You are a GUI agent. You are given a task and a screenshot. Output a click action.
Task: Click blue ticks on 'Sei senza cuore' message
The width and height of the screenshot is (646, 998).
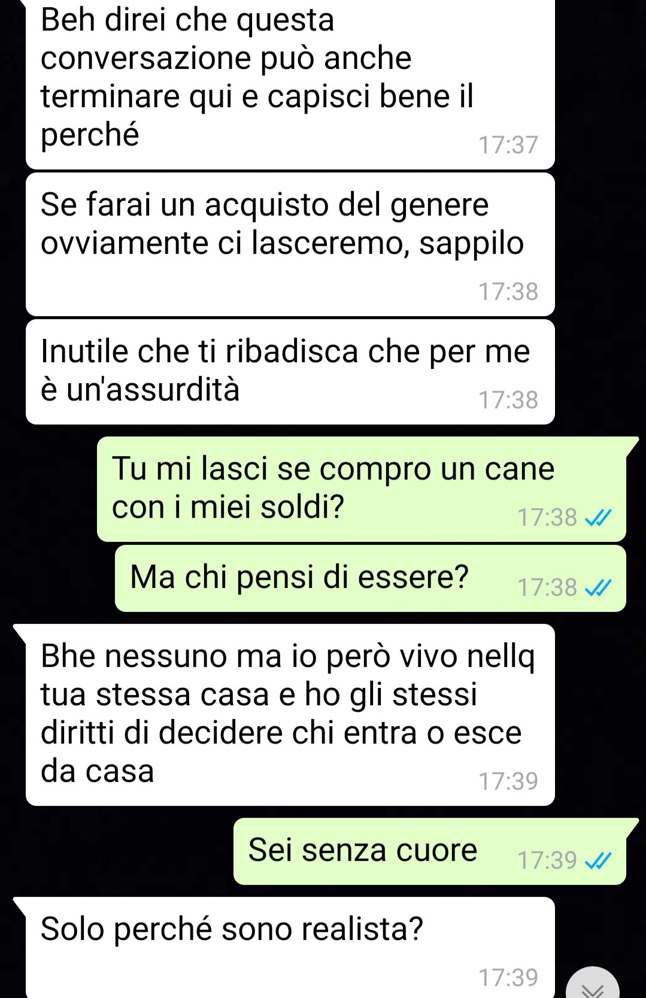[x=598, y=861]
